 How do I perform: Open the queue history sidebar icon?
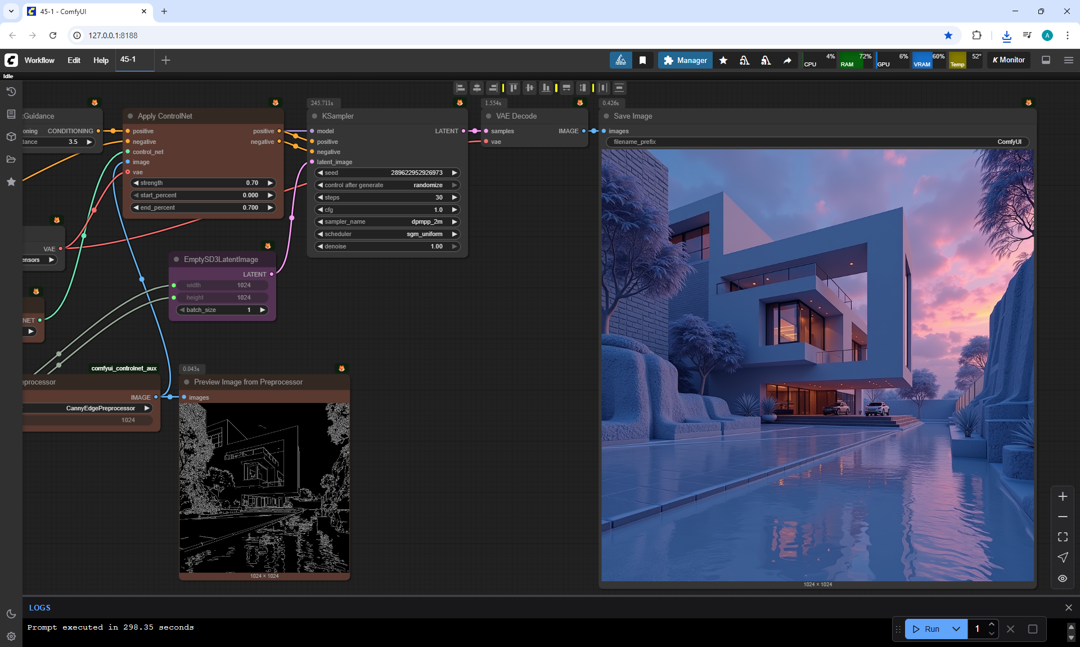11,92
